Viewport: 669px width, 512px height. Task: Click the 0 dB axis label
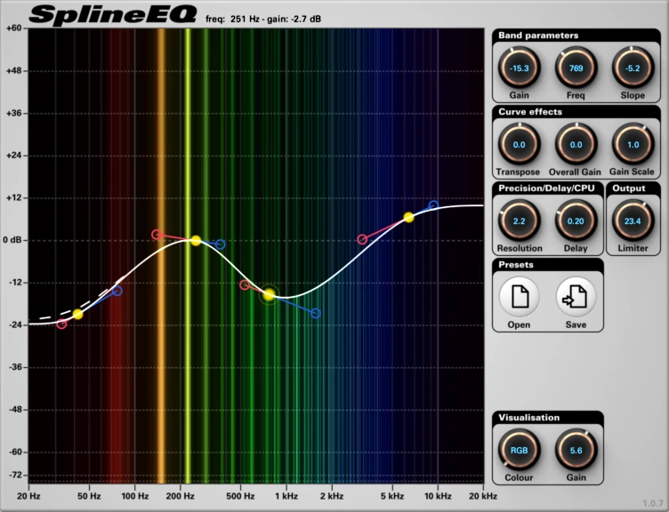(12, 240)
